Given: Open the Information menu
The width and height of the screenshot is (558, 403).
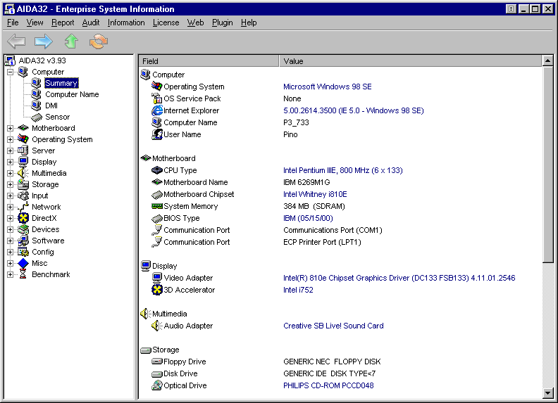Looking at the screenshot, I should point(126,23).
